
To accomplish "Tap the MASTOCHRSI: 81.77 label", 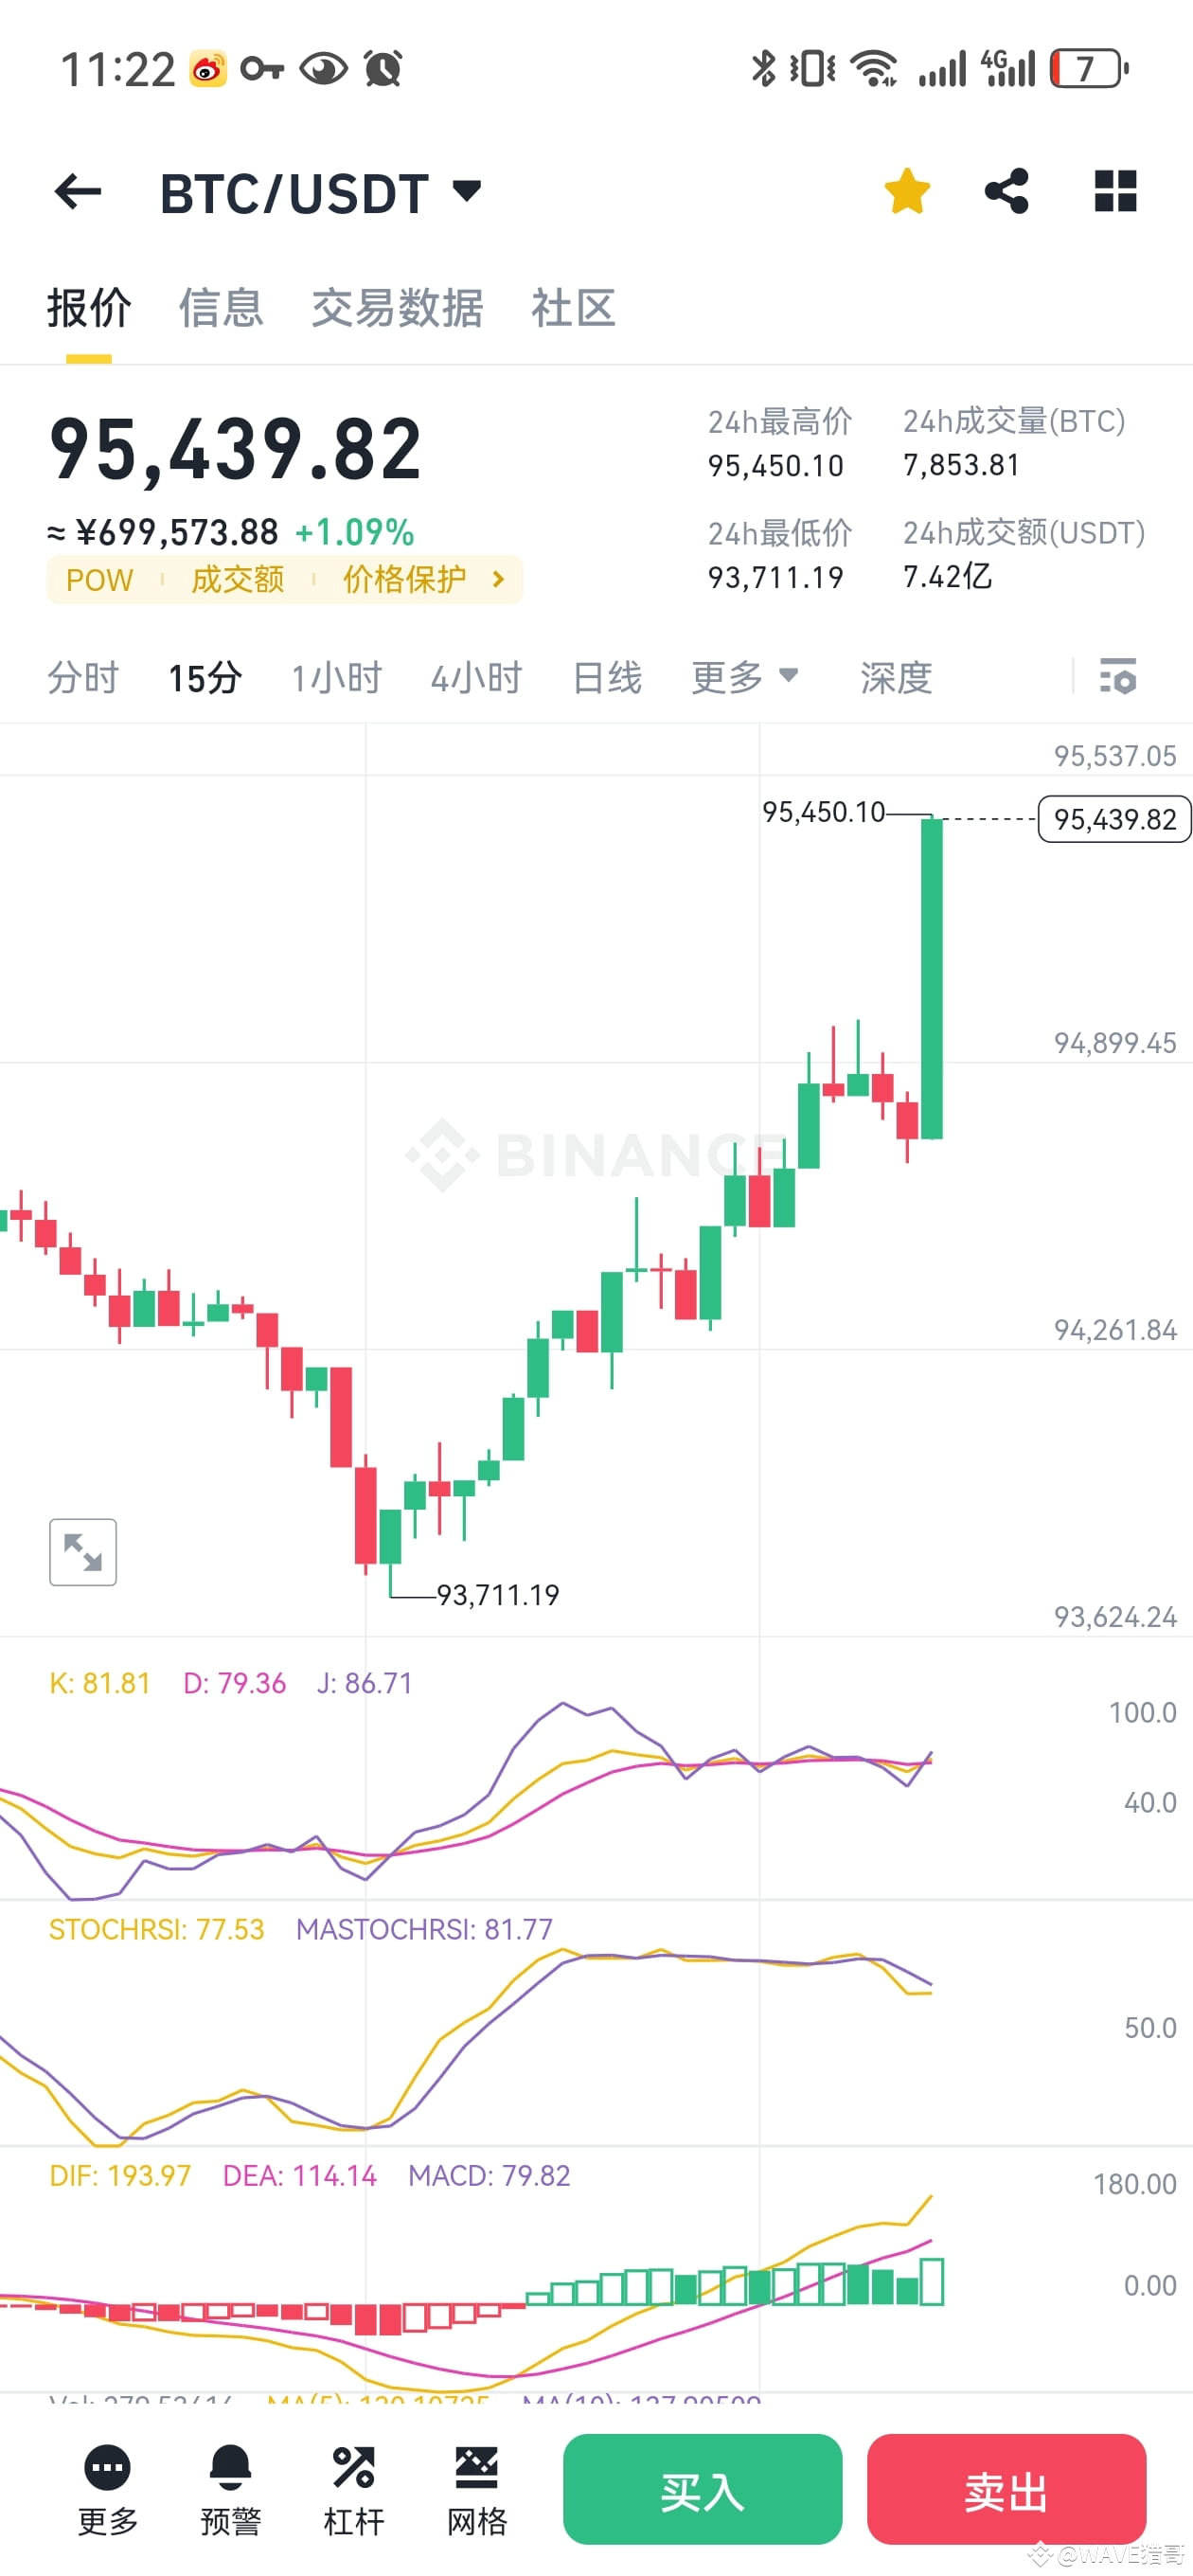I will point(424,1929).
